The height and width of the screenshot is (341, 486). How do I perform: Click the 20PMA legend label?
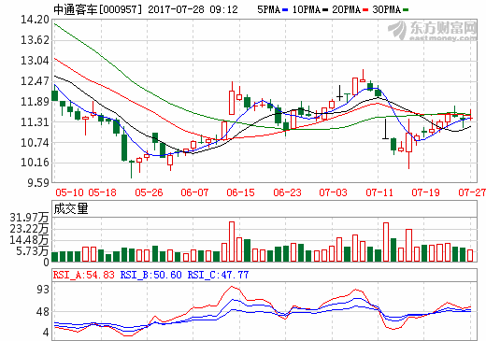(346, 9)
